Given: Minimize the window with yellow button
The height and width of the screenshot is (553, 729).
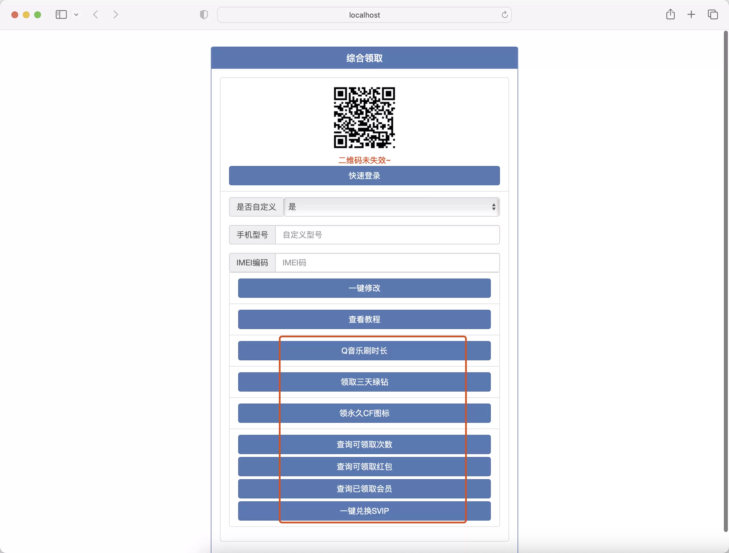Looking at the screenshot, I should [x=26, y=15].
